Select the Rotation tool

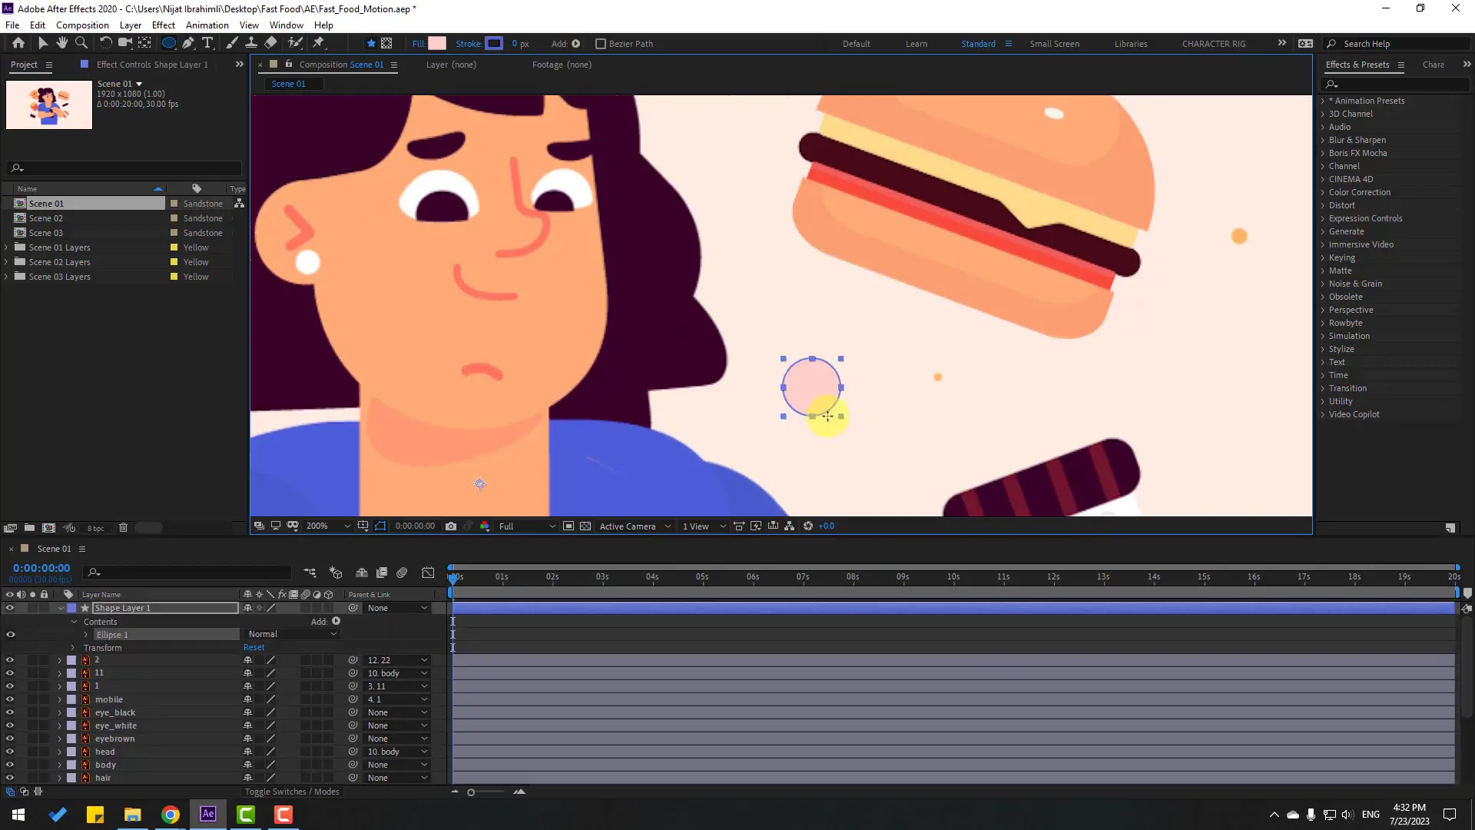coord(105,43)
